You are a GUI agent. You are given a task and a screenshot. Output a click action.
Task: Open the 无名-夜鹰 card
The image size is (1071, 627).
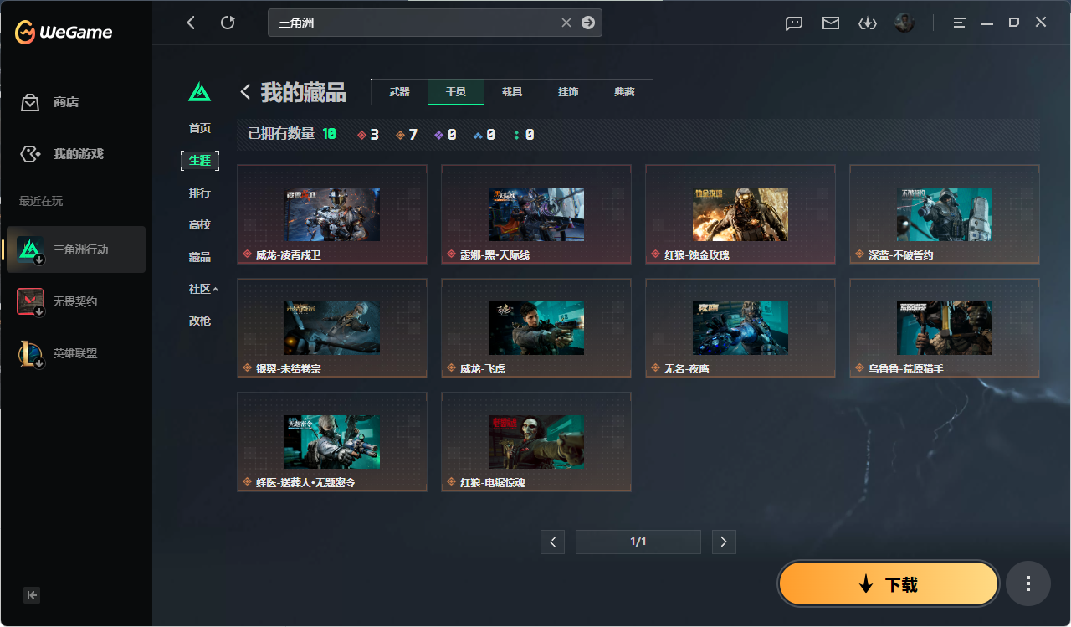740,327
